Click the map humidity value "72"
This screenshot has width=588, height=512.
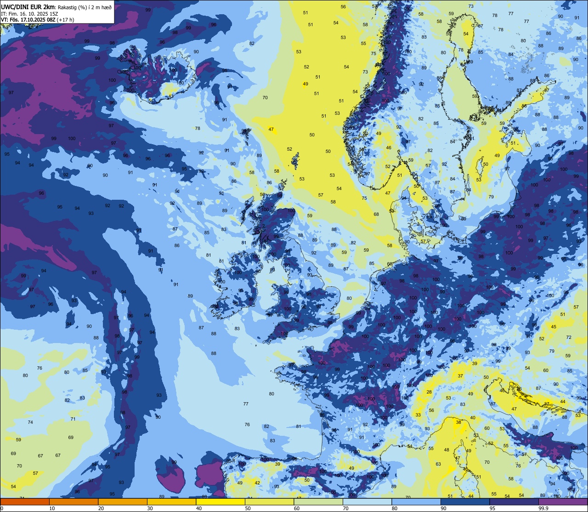[569, 338]
